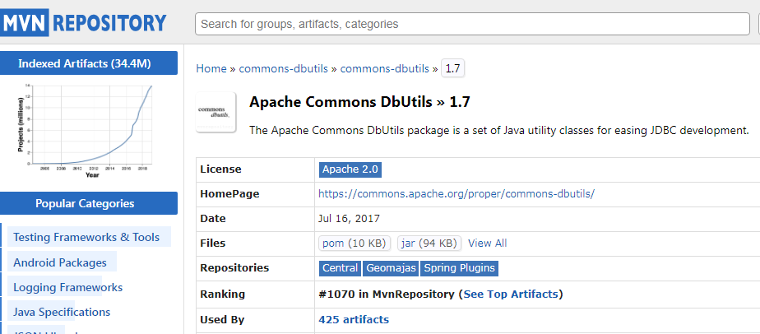Screen dimensions: 760x334
Task: Click the package description about JDBC development
Action: tap(499, 131)
